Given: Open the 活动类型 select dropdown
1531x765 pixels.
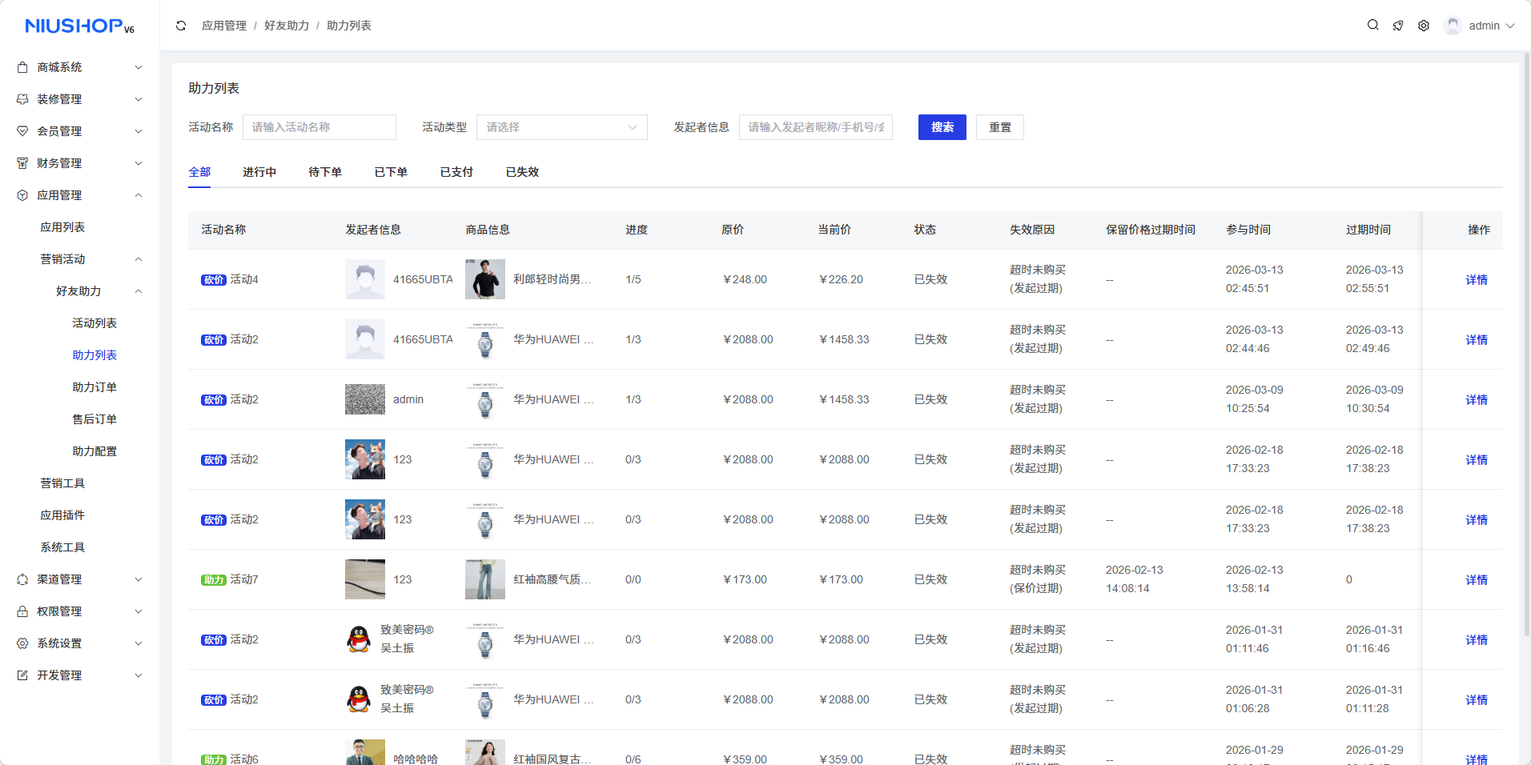Looking at the screenshot, I should 561,127.
